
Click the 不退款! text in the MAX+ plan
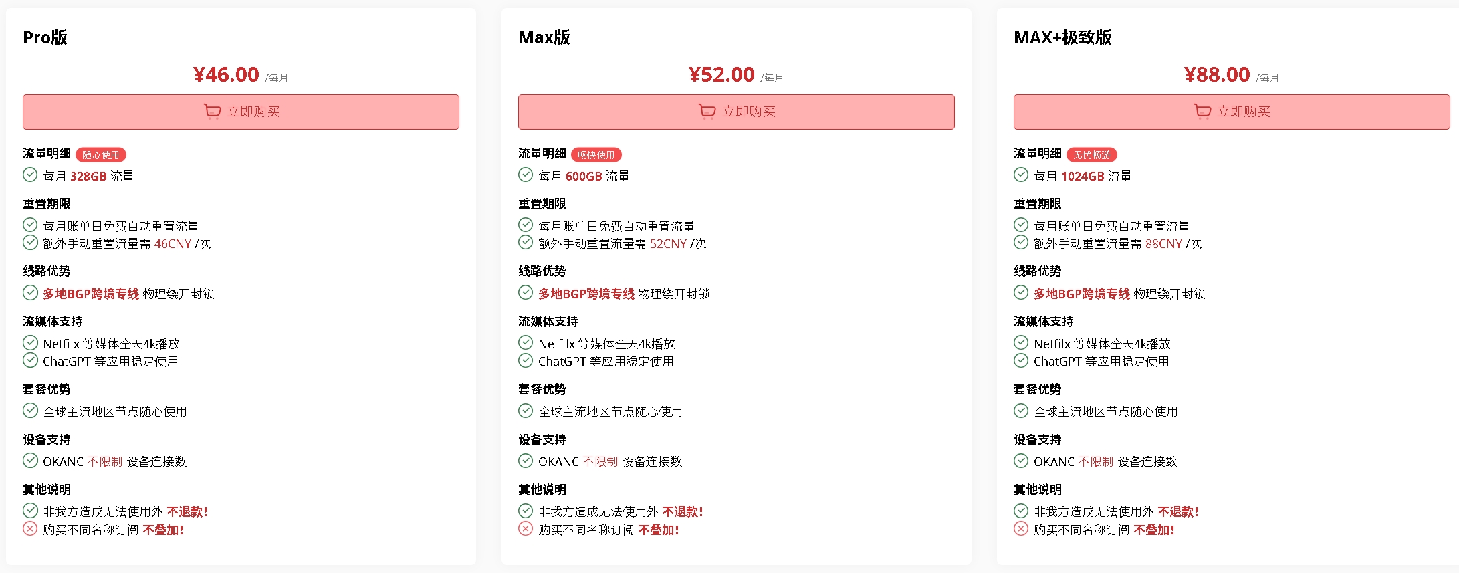click(x=1178, y=511)
